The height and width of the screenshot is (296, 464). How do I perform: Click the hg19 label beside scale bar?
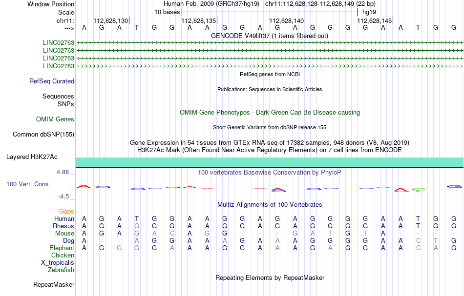tap(369, 12)
